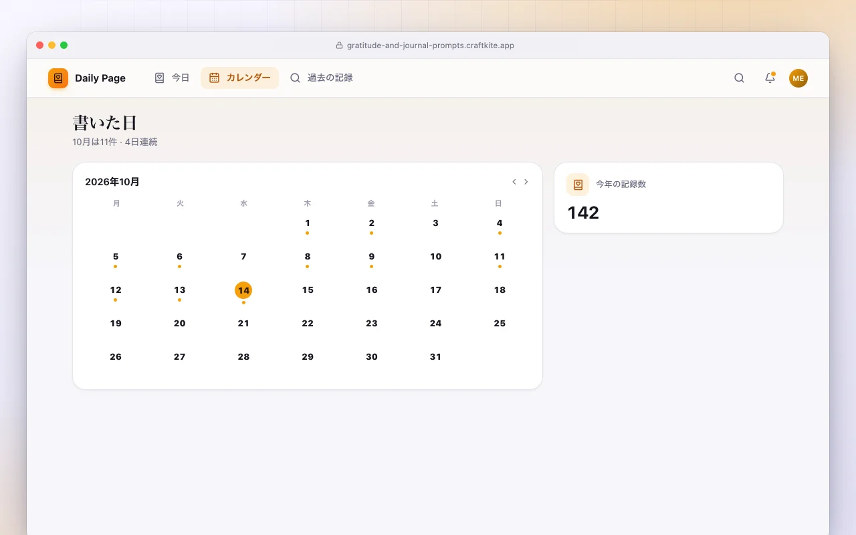856x535 pixels.
Task: Click the Daily Page brand name
Action: [x=100, y=78]
